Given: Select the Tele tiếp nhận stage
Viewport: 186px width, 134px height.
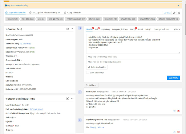Looking at the screenshot, I should [x=28, y=19].
